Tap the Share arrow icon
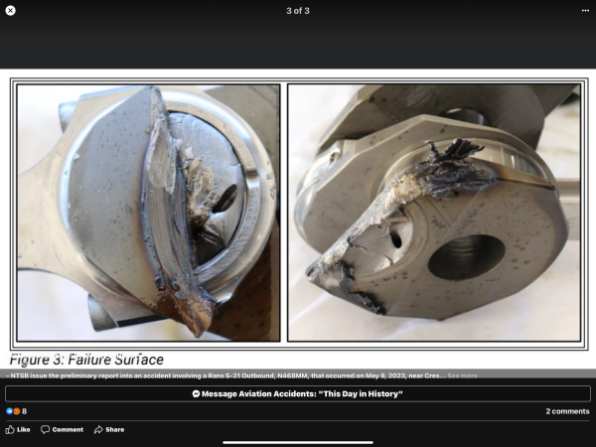This screenshot has height=447, width=596. (98, 429)
